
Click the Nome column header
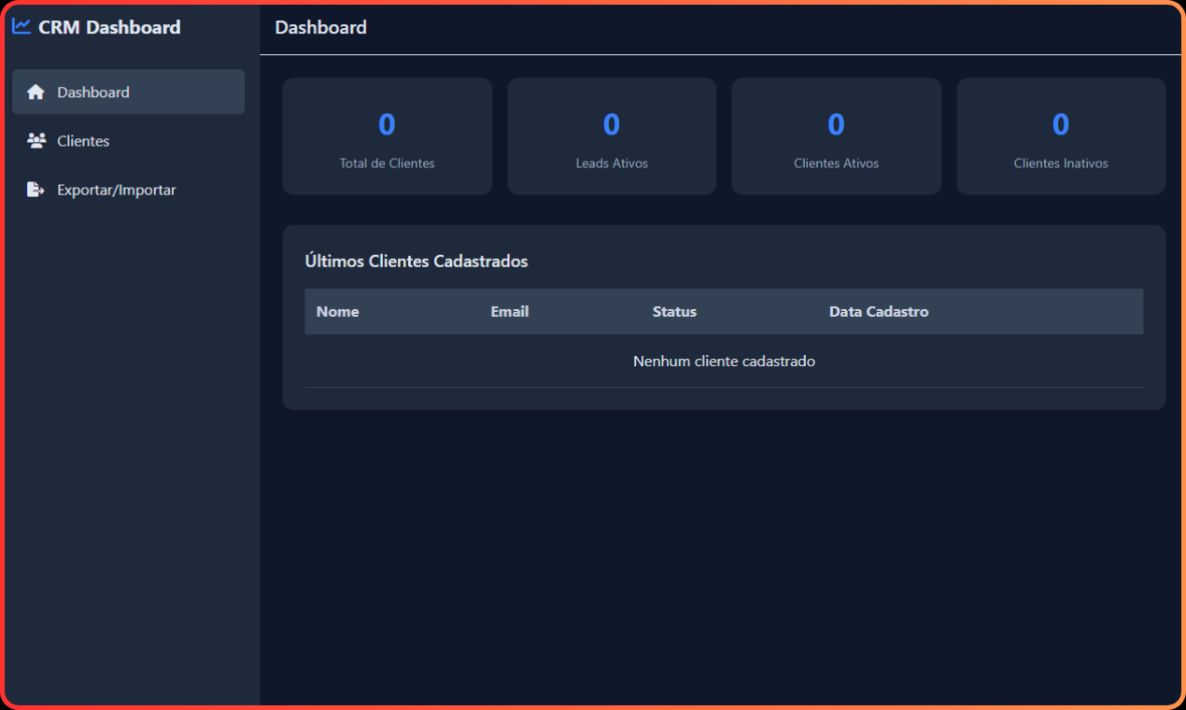point(337,311)
